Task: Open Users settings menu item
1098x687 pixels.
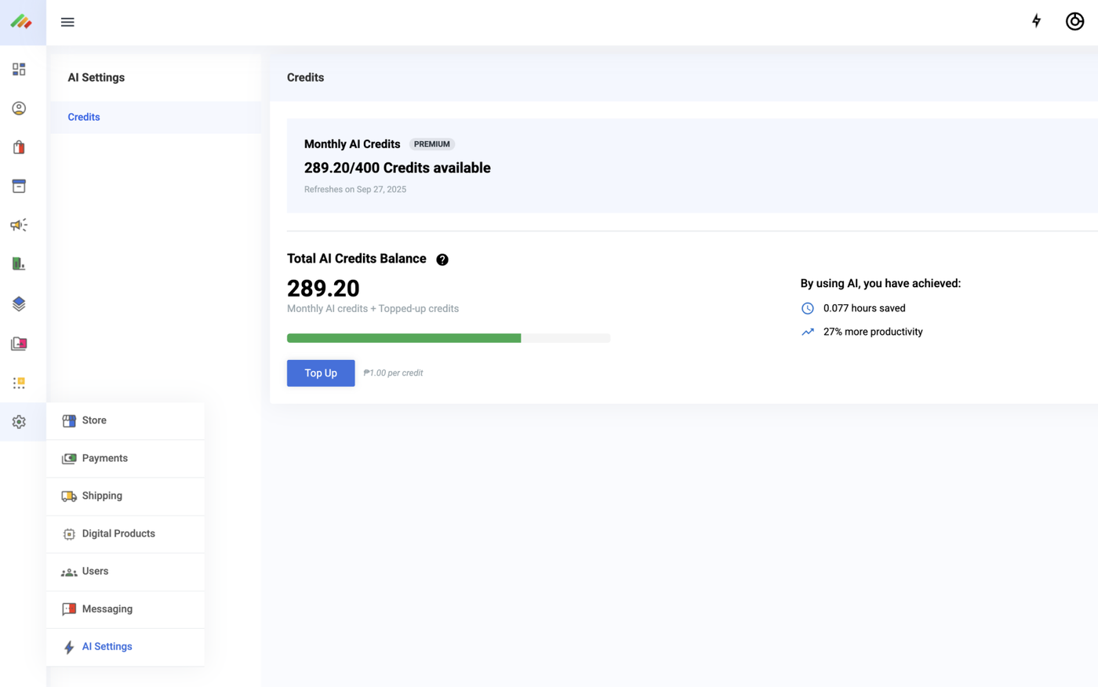Action: coord(125,571)
